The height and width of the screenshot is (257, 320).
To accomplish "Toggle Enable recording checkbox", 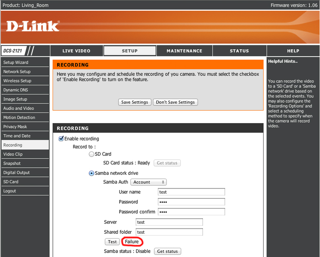I will click(x=61, y=139).
